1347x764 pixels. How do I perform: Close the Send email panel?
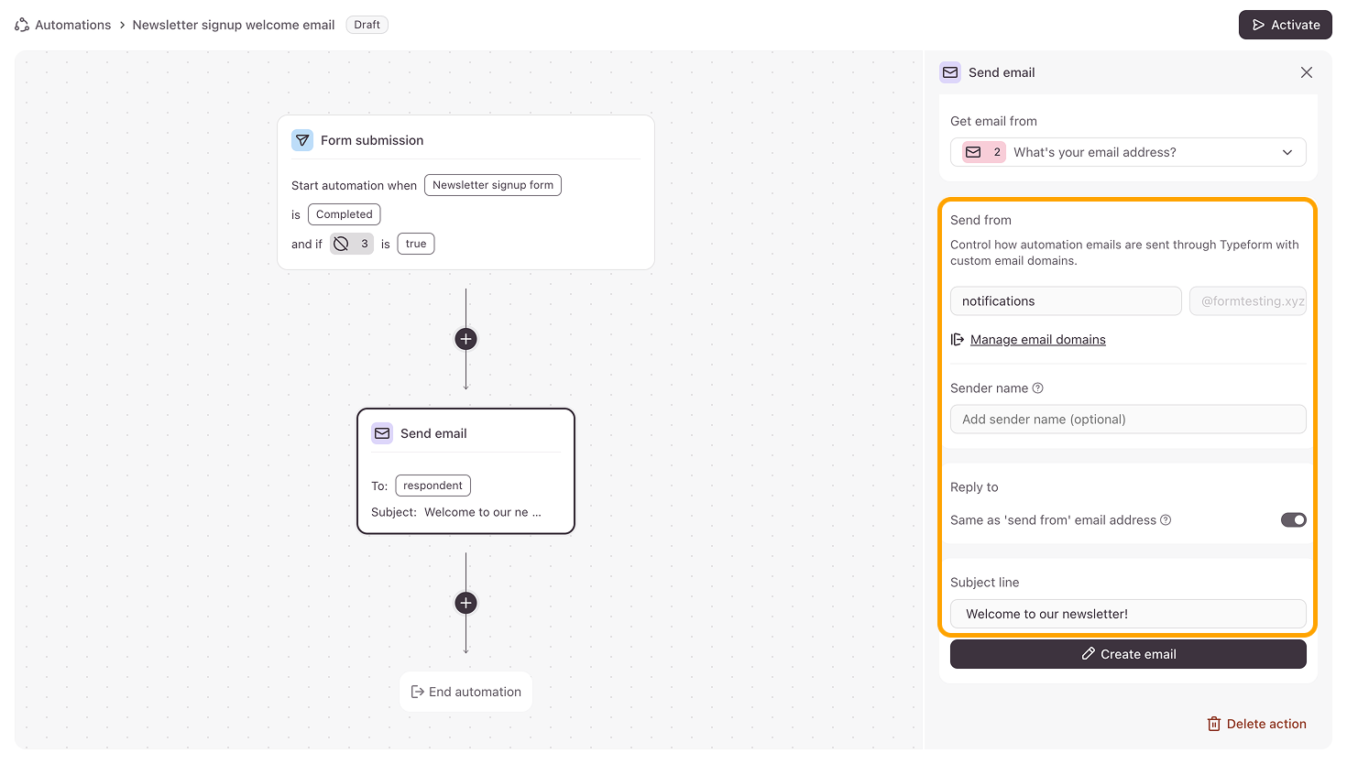pyautogui.click(x=1307, y=72)
